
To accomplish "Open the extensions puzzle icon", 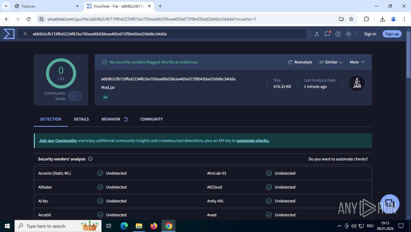I will point(366,19).
